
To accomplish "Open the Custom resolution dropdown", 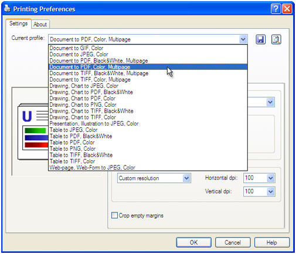I will tap(186, 178).
